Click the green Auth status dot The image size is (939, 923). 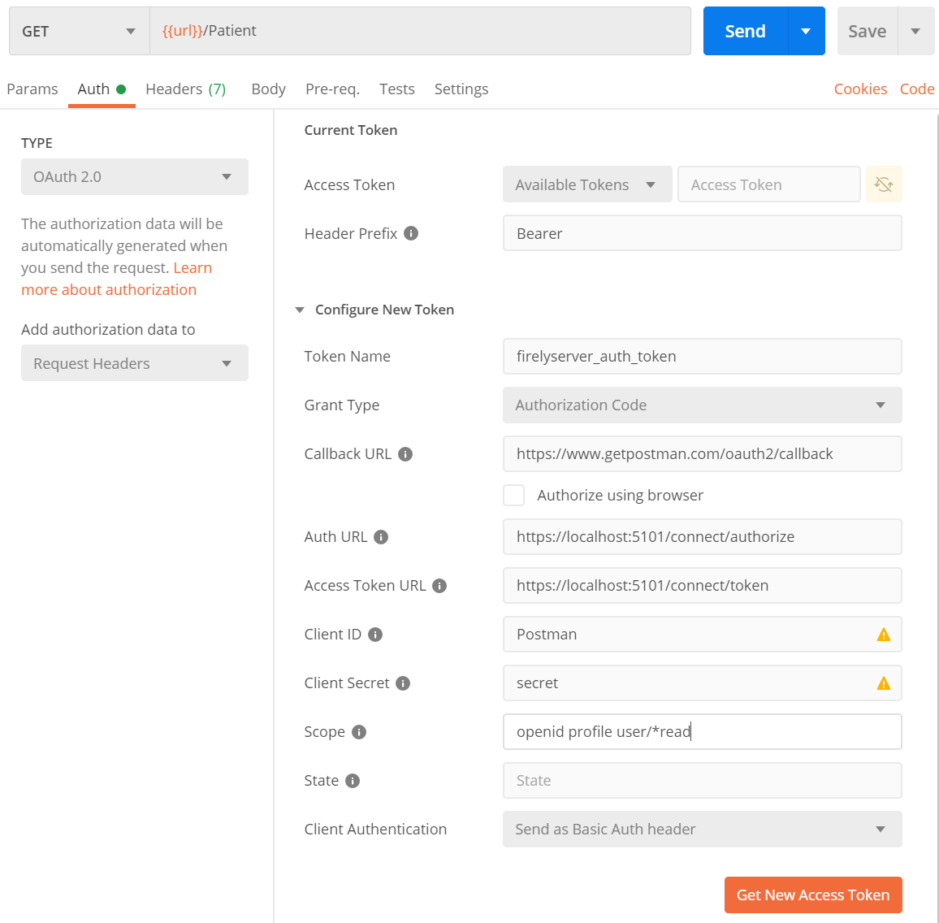coord(121,89)
